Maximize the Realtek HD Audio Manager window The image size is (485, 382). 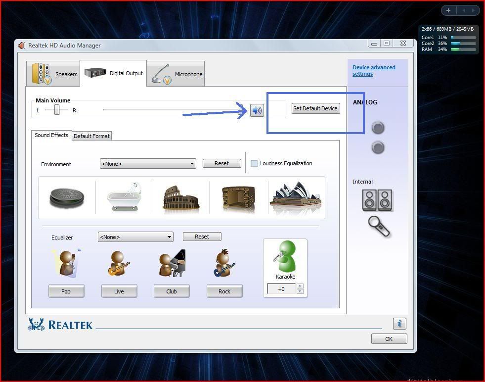(x=387, y=43)
